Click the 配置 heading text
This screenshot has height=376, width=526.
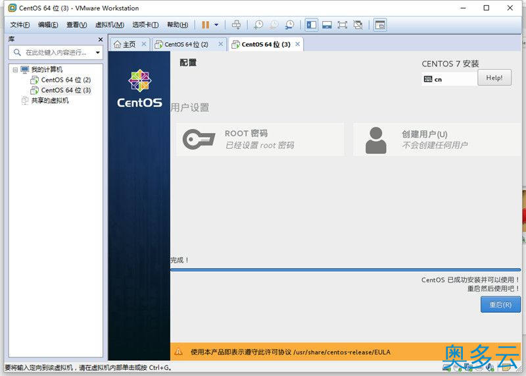(x=188, y=63)
